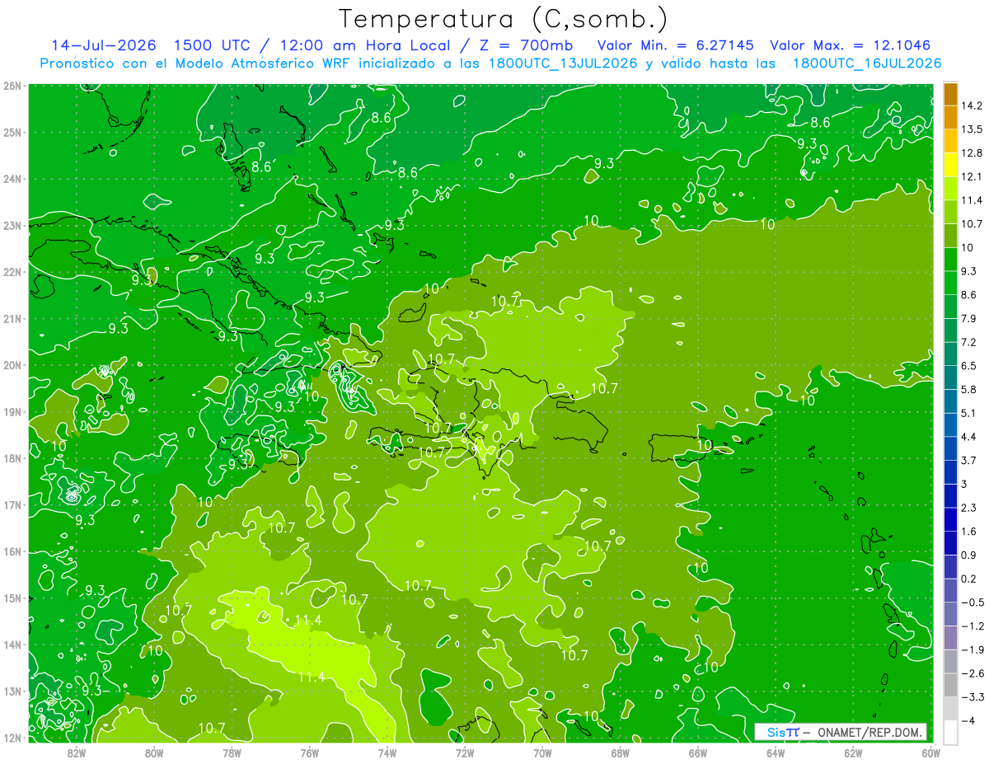Click the 14N latitude axis label
Viewport: 989px width, 764px height.
point(12,644)
